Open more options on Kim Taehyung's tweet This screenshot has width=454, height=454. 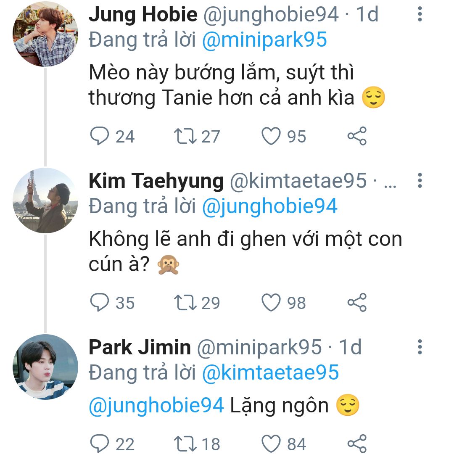click(x=419, y=180)
